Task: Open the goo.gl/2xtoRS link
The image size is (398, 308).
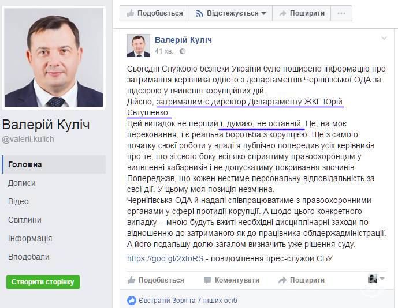Action: pyautogui.click(x=165, y=258)
